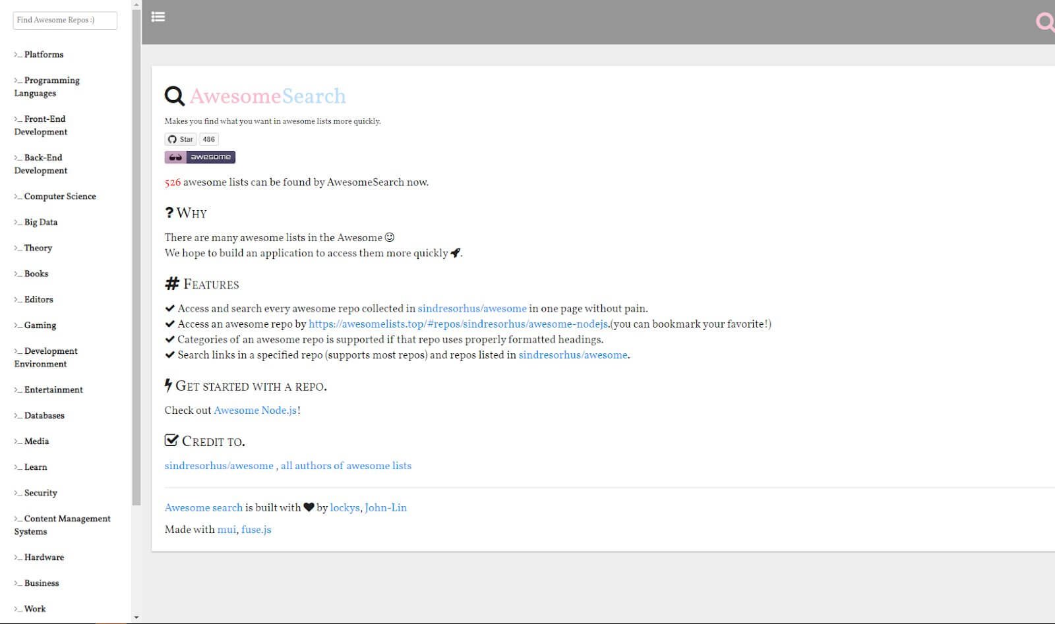Click the sidebar scrollbar down arrow

tap(136, 617)
